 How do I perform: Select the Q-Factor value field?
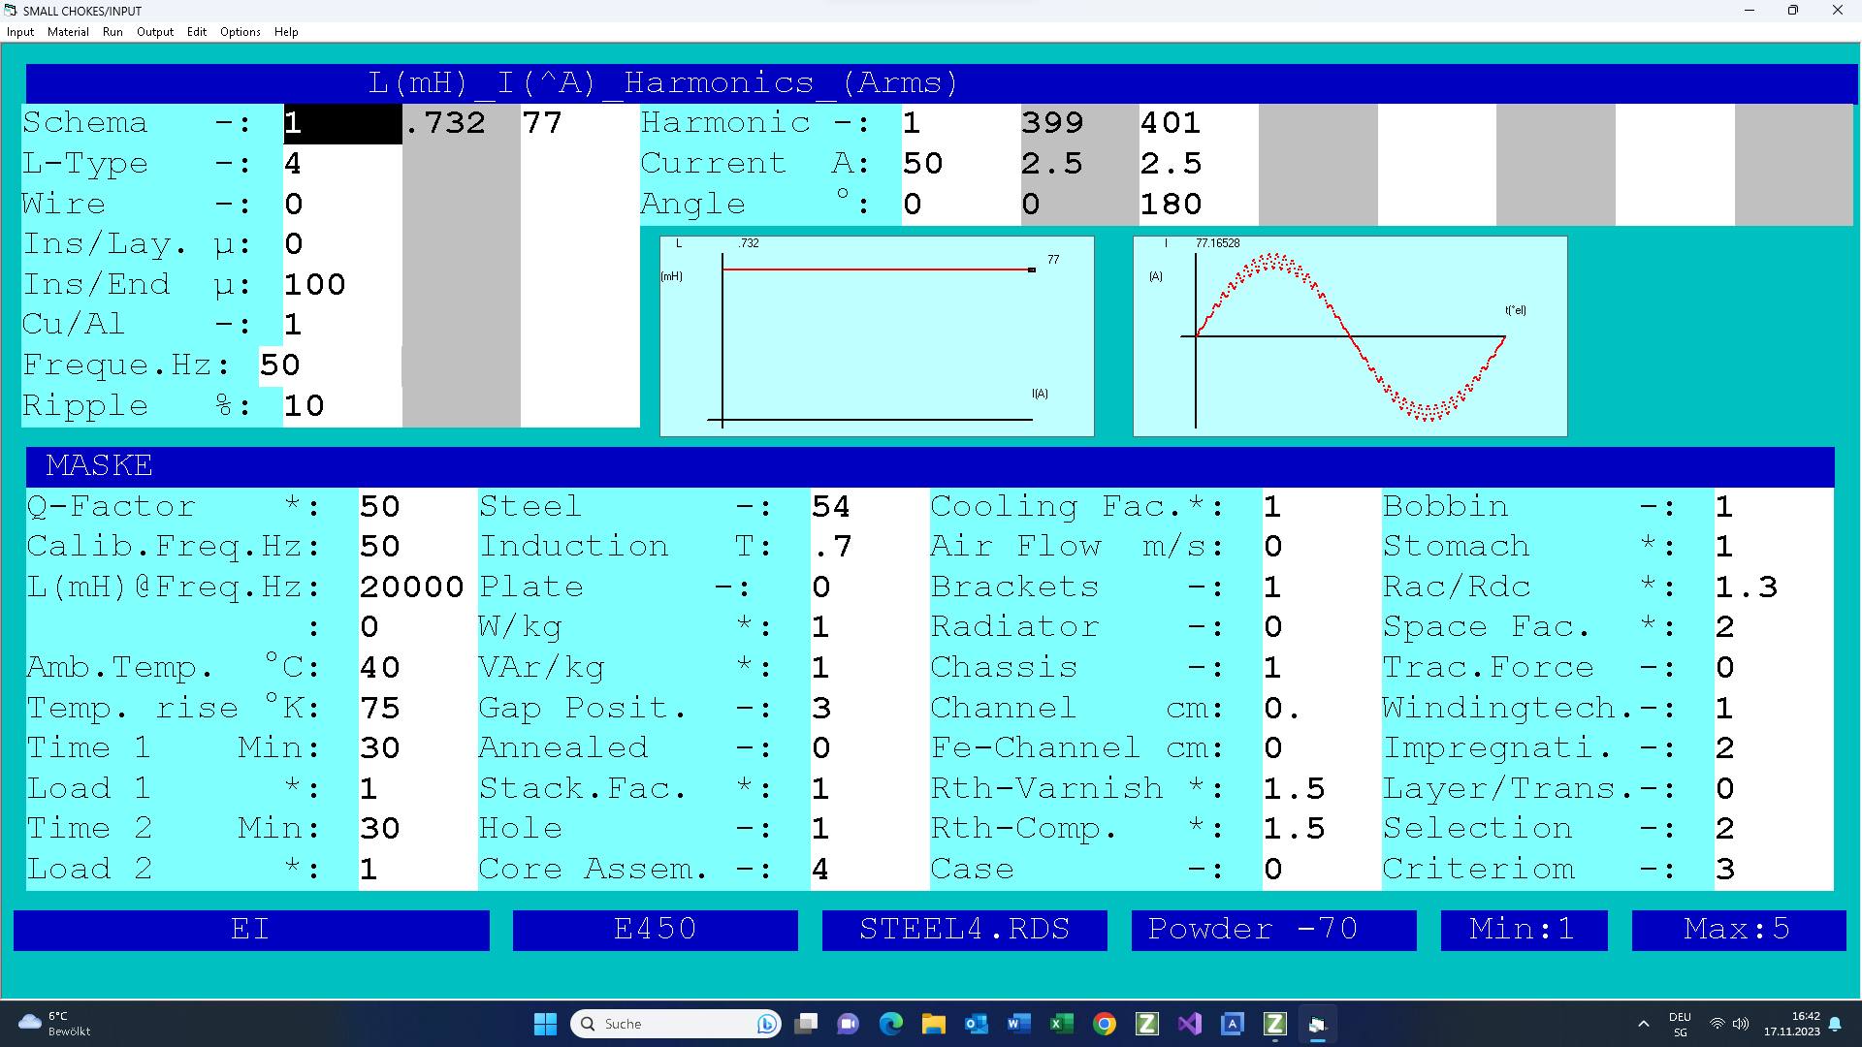(x=417, y=507)
